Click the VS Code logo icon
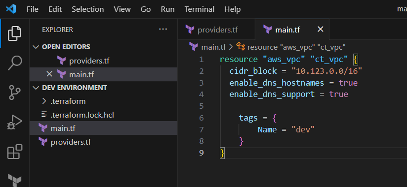Viewport: 407px width, 187px height. click(x=11, y=9)
